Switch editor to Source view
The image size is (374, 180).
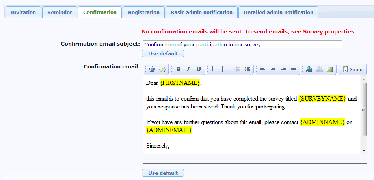(x=353, y=69)
